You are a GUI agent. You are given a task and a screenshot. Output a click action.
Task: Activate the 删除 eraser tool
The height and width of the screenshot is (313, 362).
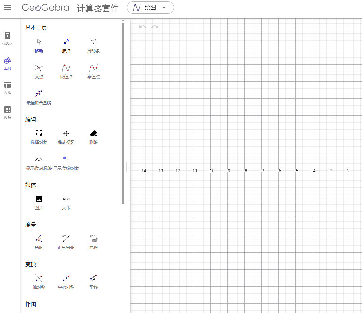[x=93, y=137]
